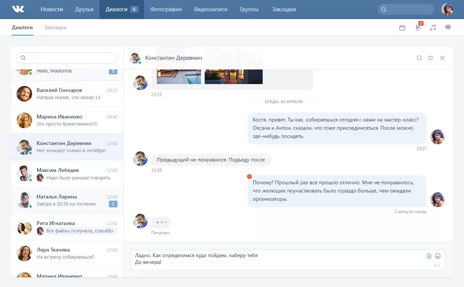Click the Среда, 10 апреля date separator
464x287 pixels.
[284, 102]
